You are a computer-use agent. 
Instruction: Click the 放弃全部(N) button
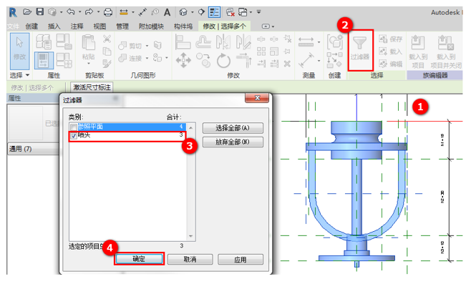tap(233, 142)
